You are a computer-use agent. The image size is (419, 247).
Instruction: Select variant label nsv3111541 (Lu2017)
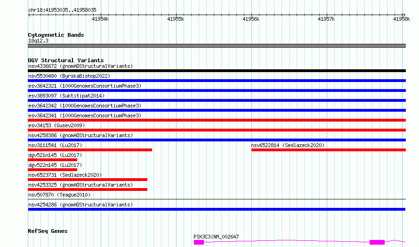pyautogui.click(x=55, y=145)
